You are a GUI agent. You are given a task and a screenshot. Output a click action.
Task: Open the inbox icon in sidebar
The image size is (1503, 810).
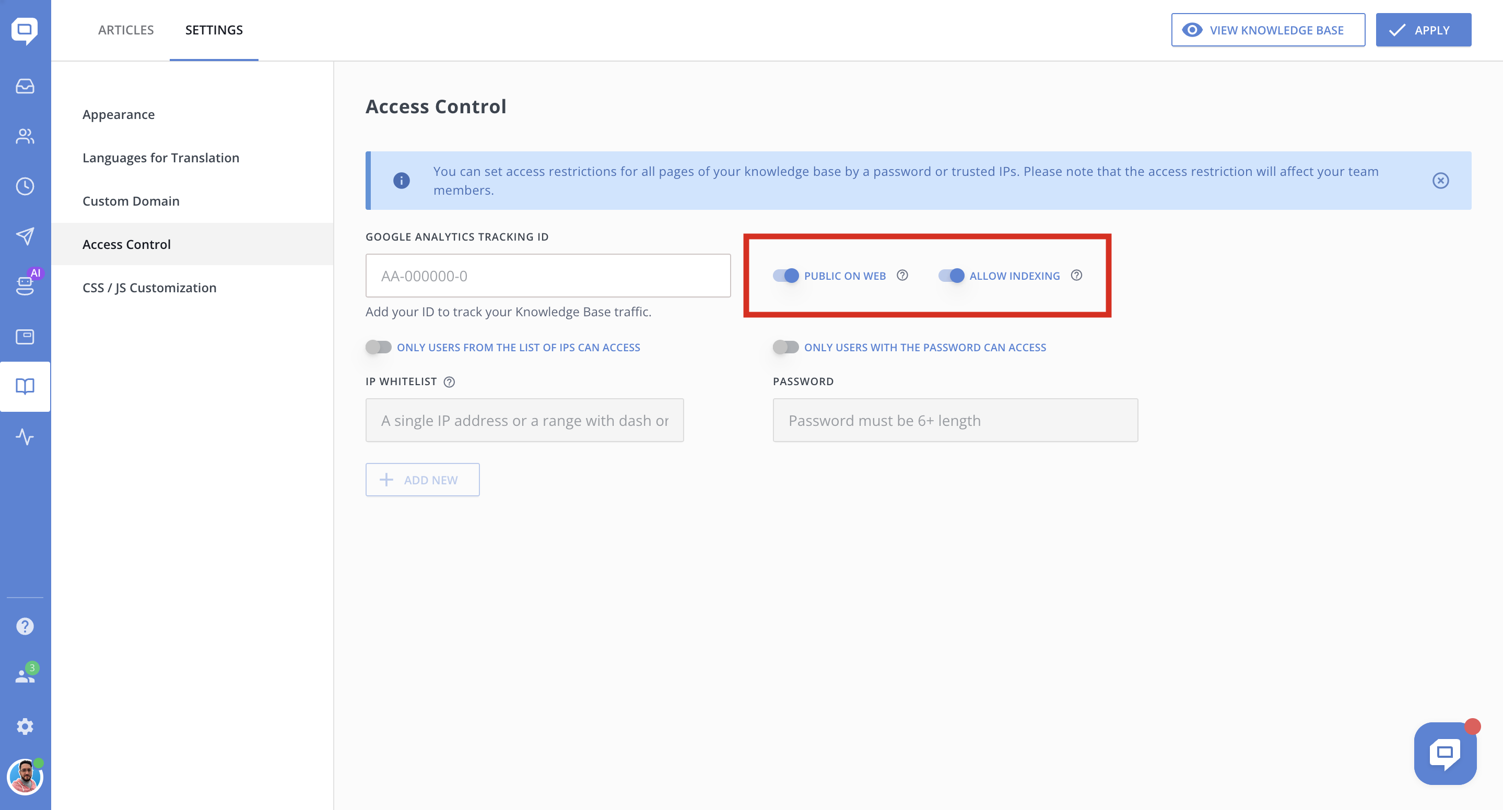pyautogui.click(x=25, y=86)
